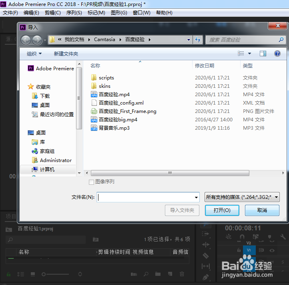The height and width of the screenshot is (285, 289).
Task: Expand the address bar path dropdown
Action: coord(189,40)
